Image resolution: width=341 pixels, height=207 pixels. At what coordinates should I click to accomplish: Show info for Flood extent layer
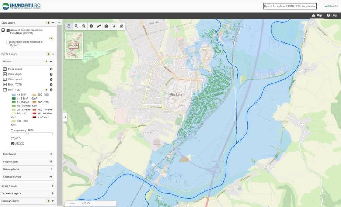coord(51,69)
